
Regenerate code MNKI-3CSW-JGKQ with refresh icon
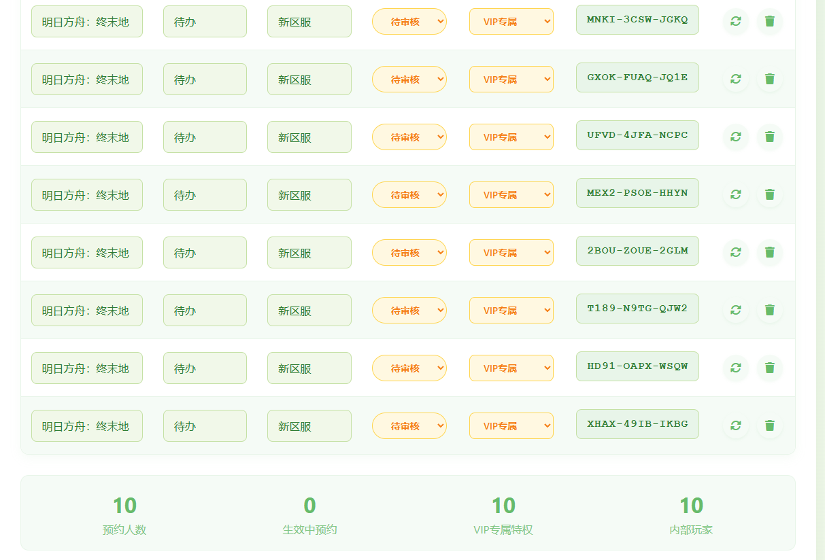(x=735, y=21)
